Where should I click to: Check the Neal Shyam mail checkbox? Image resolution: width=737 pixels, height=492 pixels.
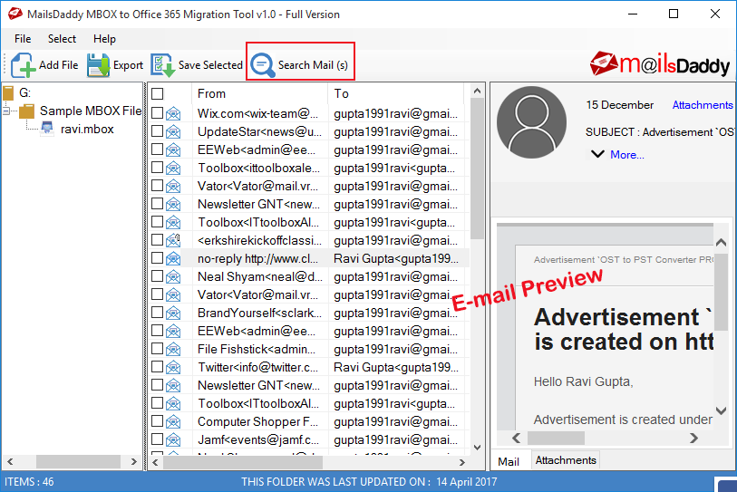(158, 275)
